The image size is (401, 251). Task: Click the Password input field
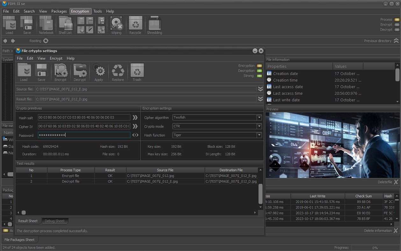pos(84,135)
